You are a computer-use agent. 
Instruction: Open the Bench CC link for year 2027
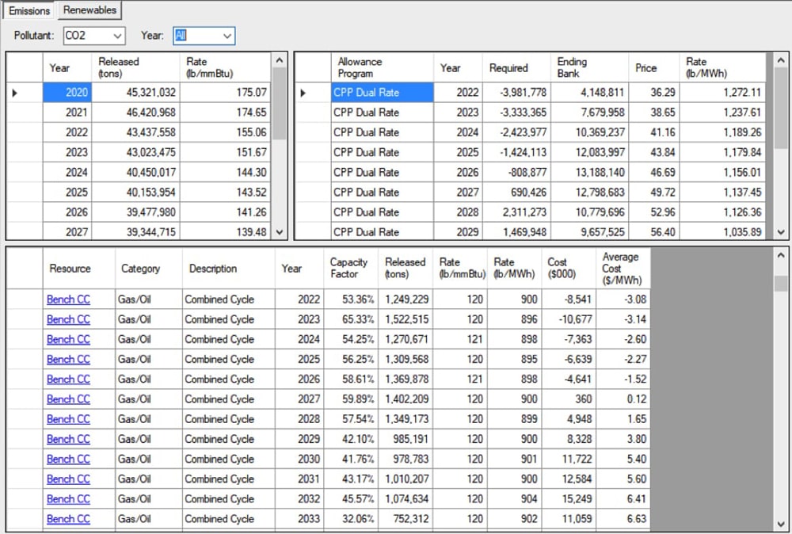pyautogui.click(x=68, y=399)
